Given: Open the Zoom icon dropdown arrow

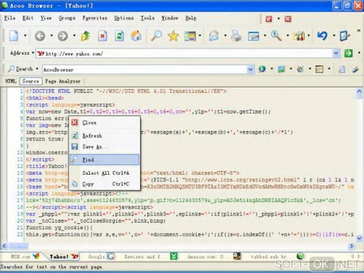Looking at the screenshot, I should point(288,36).
